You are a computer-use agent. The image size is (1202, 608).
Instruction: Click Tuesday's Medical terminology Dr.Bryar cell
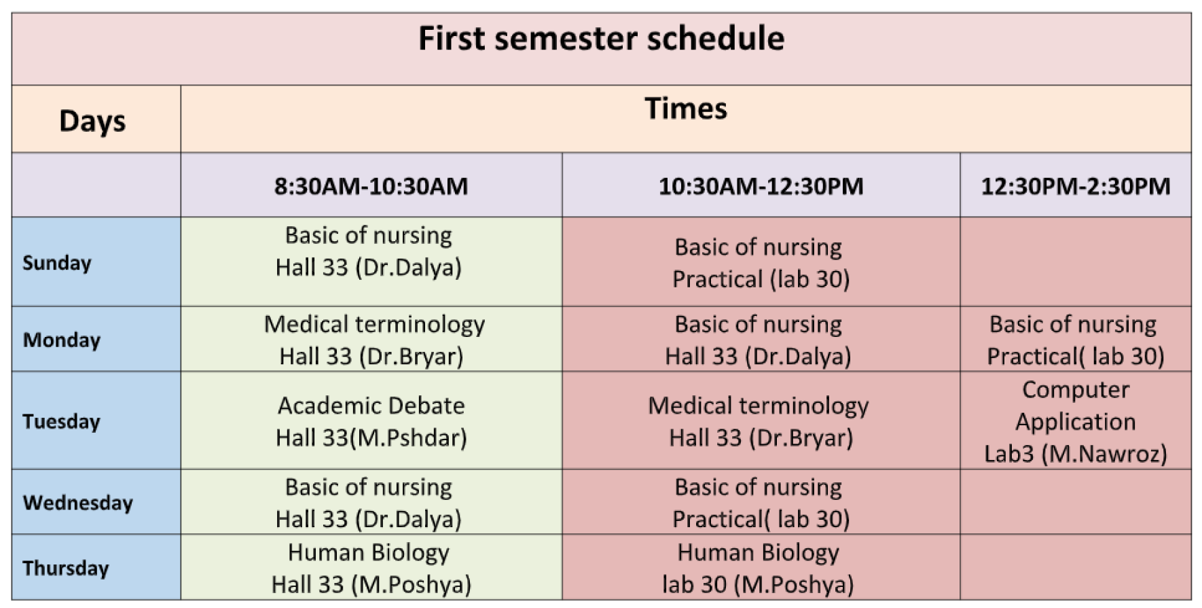pyautogui.click(x=761, y=421)
